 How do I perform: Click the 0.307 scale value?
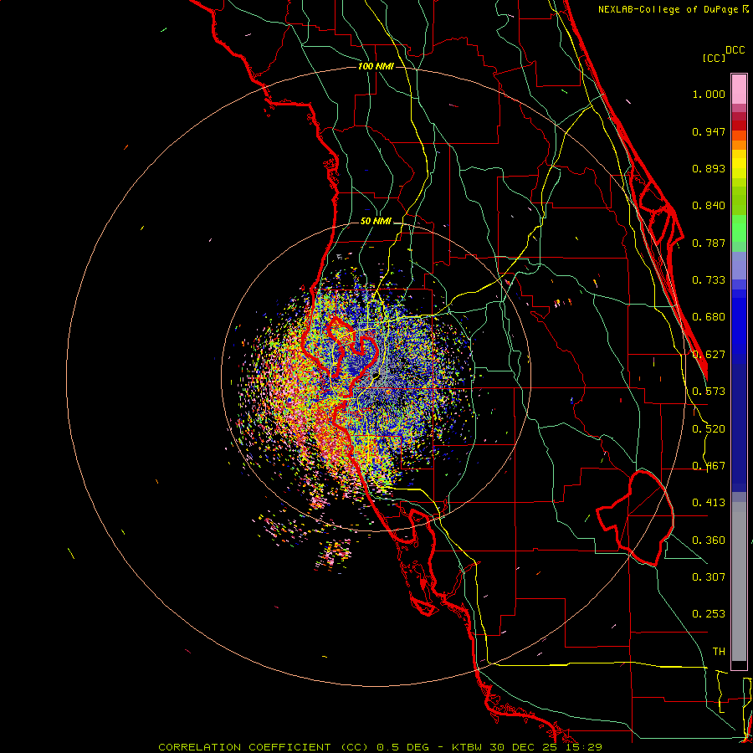coord(709,576)
